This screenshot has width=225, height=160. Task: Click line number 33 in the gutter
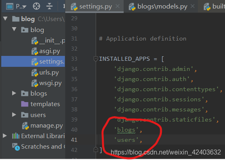[74, 59]
